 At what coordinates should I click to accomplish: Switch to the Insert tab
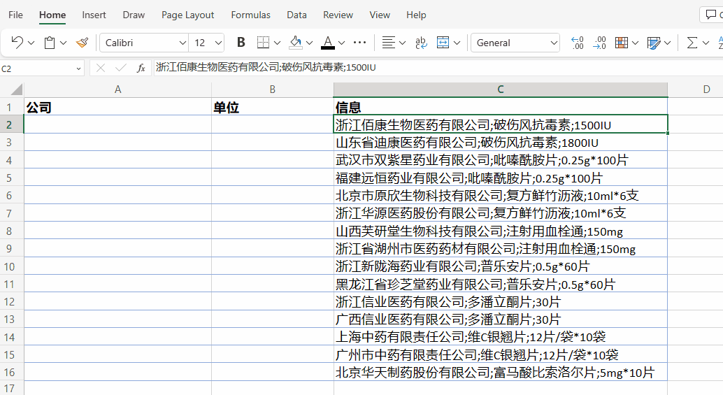point(94,15)
